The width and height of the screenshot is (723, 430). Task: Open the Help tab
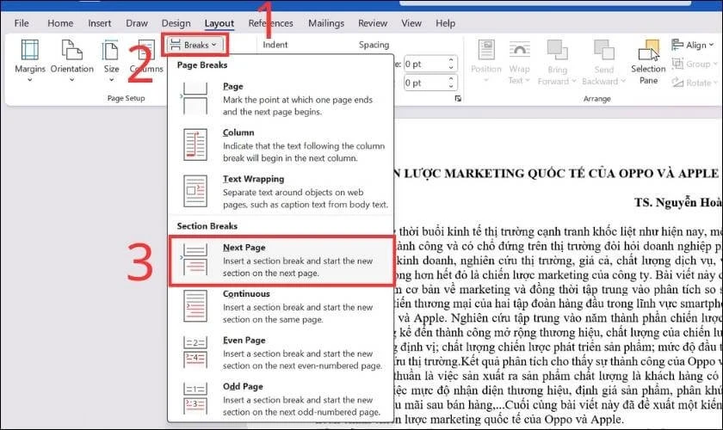coord(446,23)
